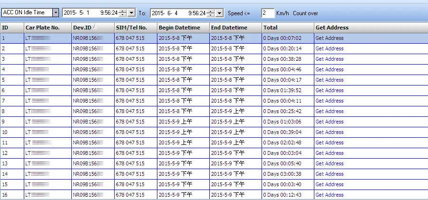Screen dimensions: 428x200
Task: Select total 0 Days 00:03:40 cell
Action: 288,184
